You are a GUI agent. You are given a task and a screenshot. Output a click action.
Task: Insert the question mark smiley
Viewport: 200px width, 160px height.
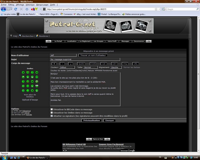23,81
